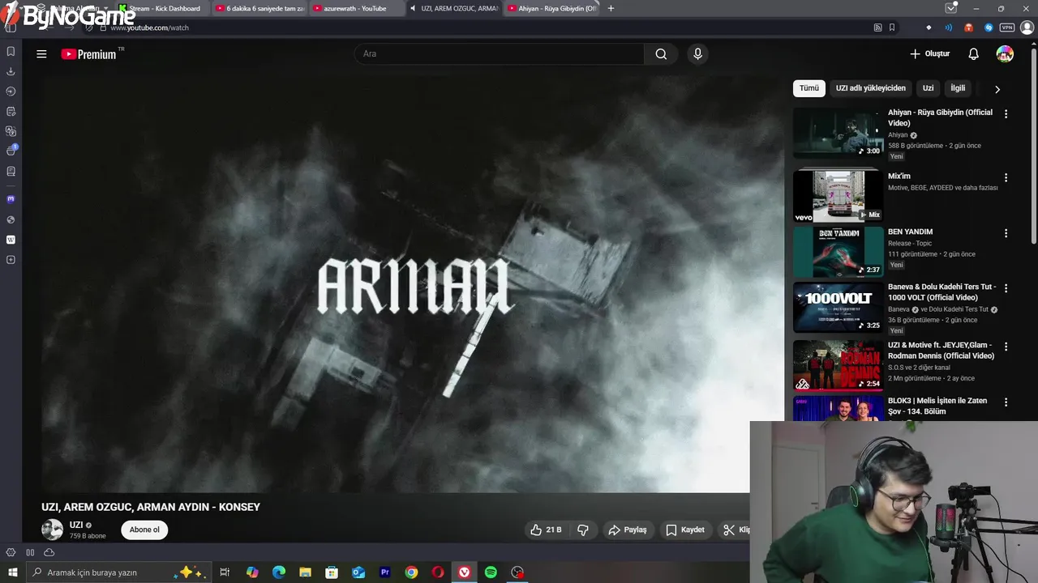Select the UZI adlı yükleyiciden chip
The image size is (1038, 583).
[871, 88]
